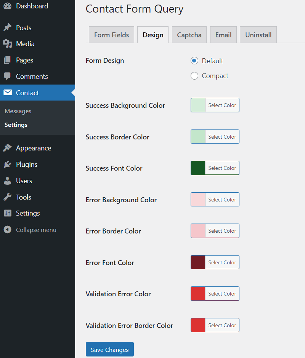Click the Settings sliders icon in sidebar
Image resolution: width=305 pixels, height=358 pixels.
[x=7, y=213]
